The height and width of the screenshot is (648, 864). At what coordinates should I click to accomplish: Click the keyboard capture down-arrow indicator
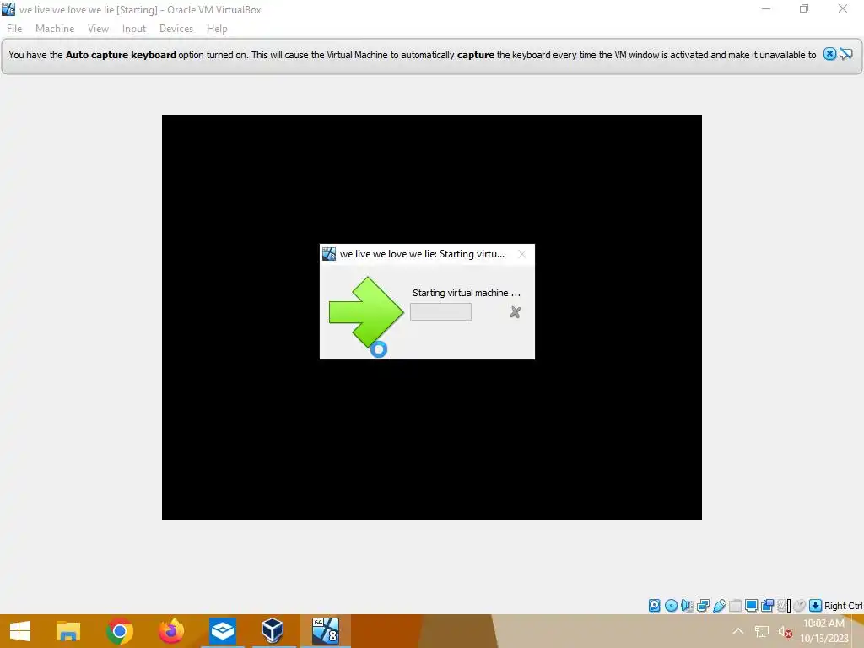[816, 606]
